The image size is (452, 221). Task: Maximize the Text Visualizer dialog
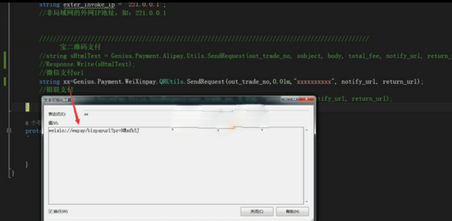coord(294,99)
